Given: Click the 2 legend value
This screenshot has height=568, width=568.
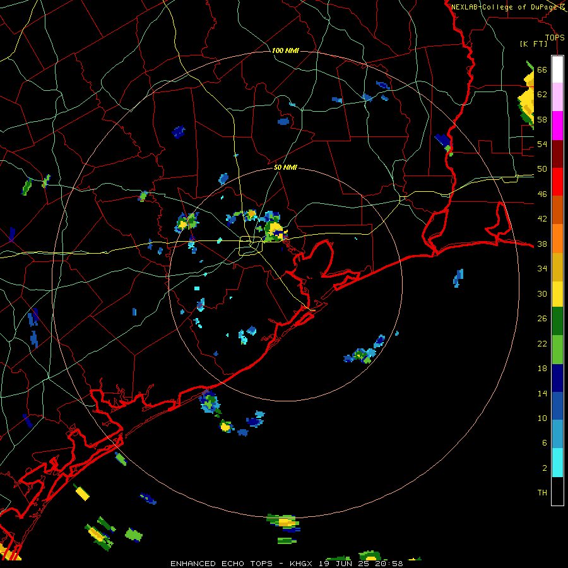Looking at the screenshot, I should point(545,468).
